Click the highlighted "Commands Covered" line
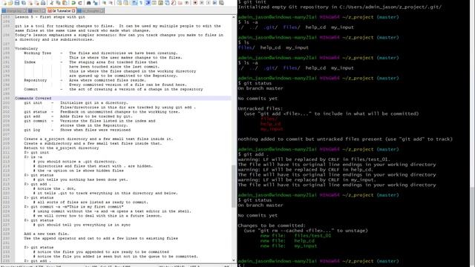The width and height of the screenshot is (475, 267). click(x=122, y=98)
